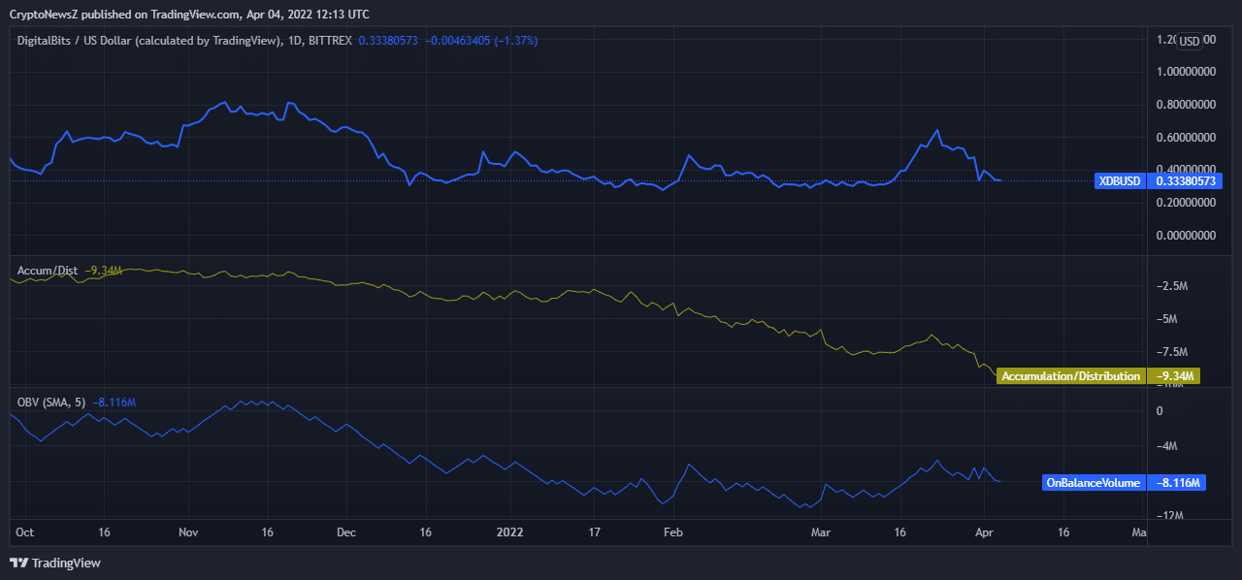Click the 2022 label on the time axis
1242x580 pixels.
(x=509, y=532)
